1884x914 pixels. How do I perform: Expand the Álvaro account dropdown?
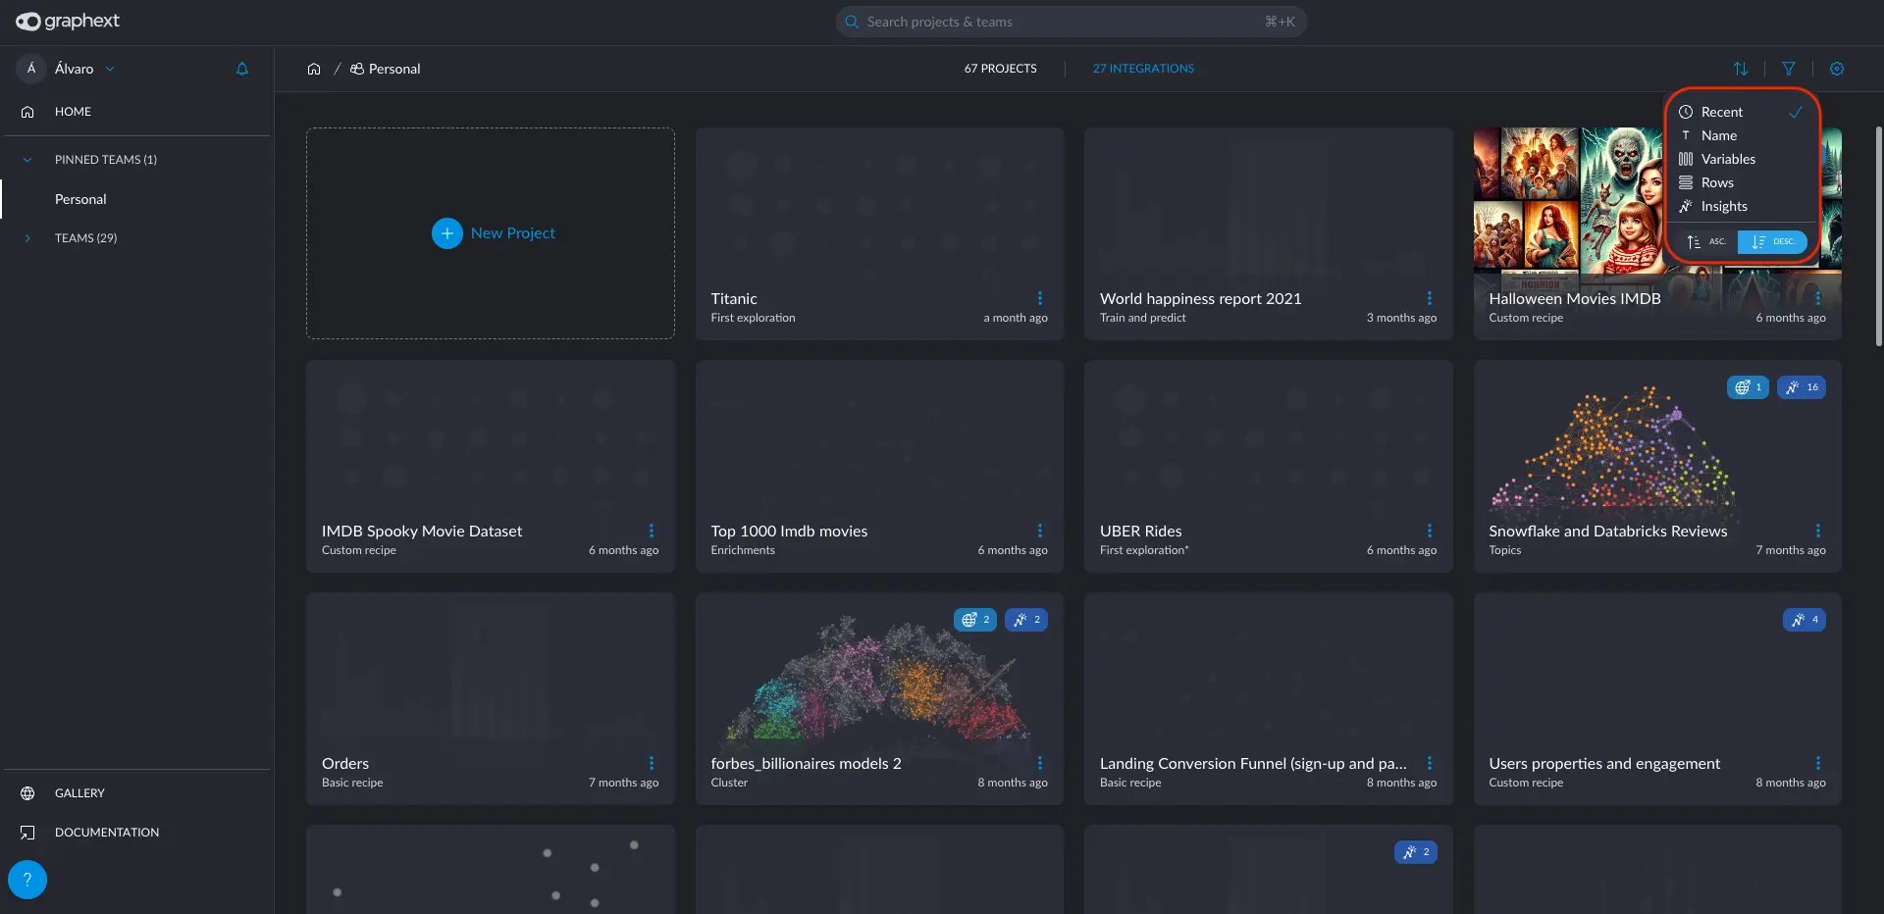(110, 69)
